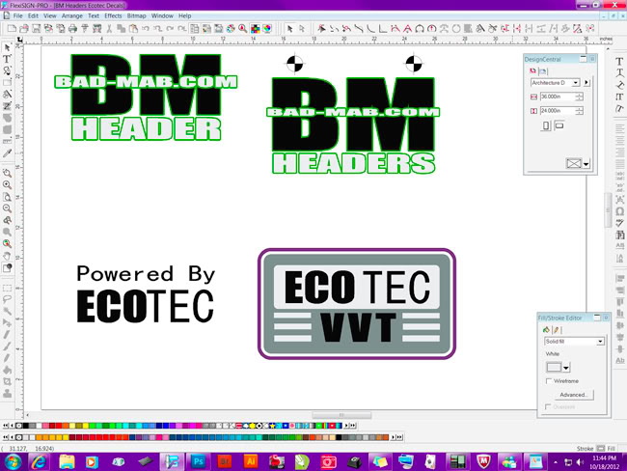Switch to Stroke pencil tab in Fill/Stroke Editor
627x471 pixels.
click(x=556, y=330)
